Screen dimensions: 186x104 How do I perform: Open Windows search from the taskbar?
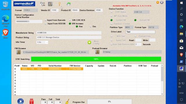pyautogui.click(x=181, y=9)
